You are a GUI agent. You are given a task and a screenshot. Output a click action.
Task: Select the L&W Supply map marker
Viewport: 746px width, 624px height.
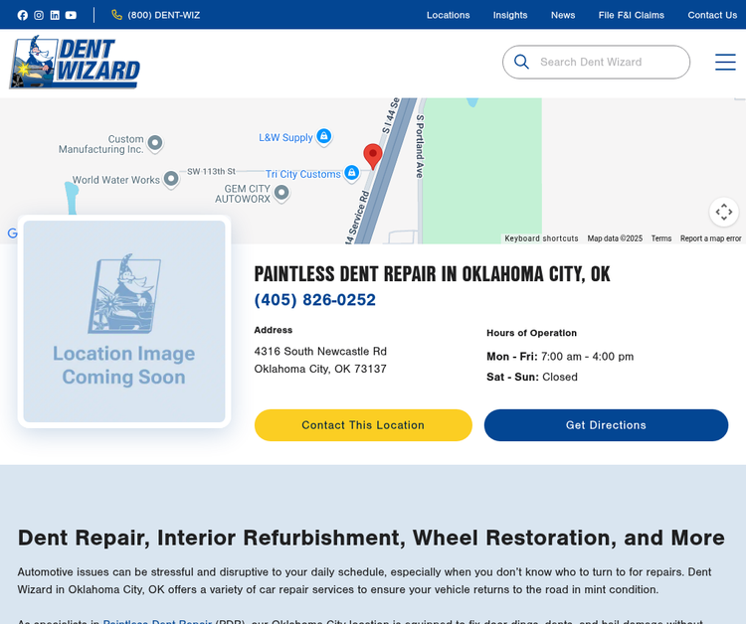point(323,137)
